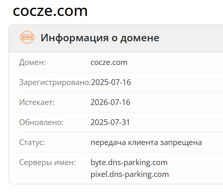Select name server pixel.dns-parking.com
This screenshot has width=223, height=192.
pyautogui.click(x=130, y=174)
